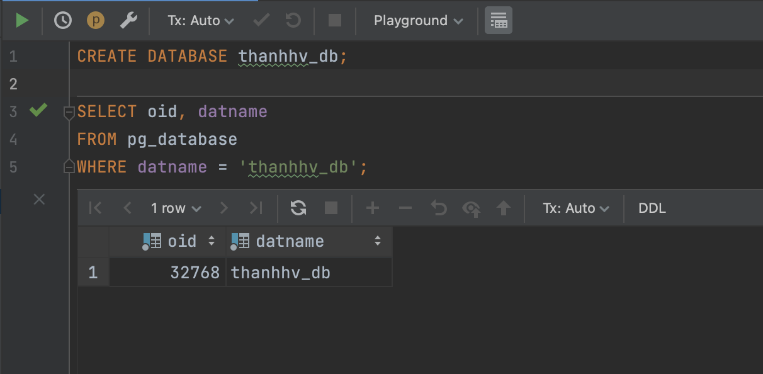The width and height of the screenshot is (763, 374).
Task: Open console settings with the wrench icon
Action: pyautogui.click(x=128, y=20)
